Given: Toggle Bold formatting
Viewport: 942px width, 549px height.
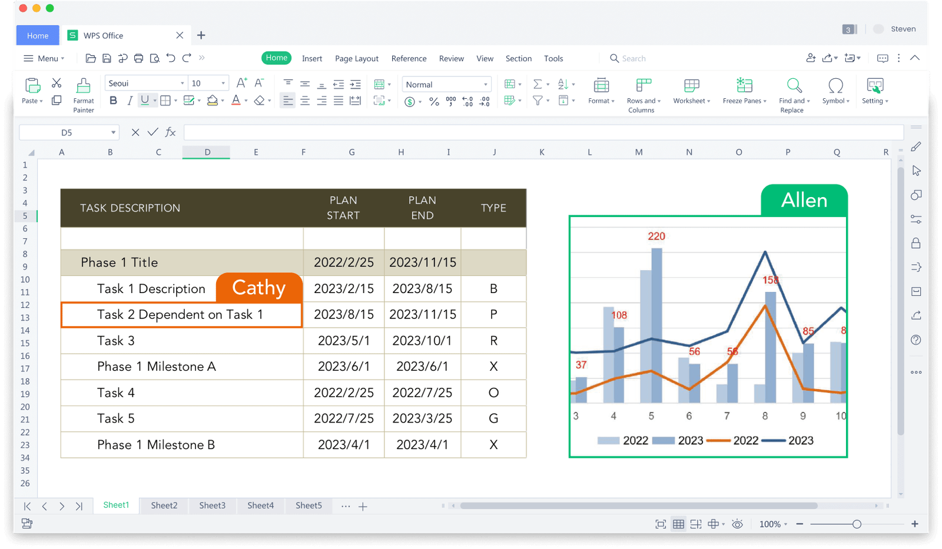Looking at the screenshot, I should pos(113,101).
